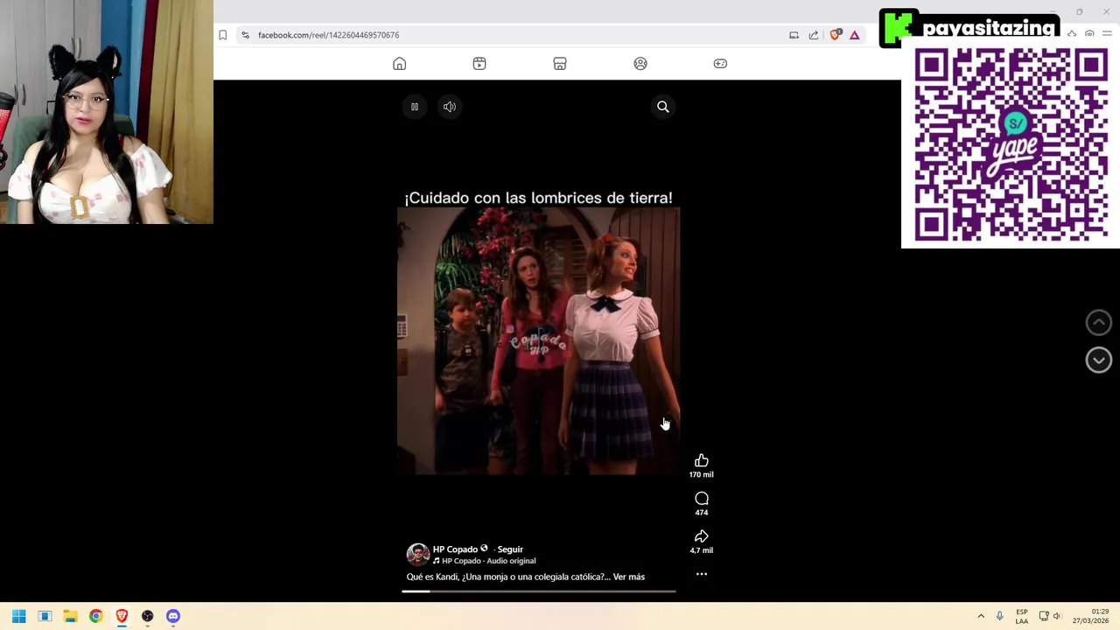Go to the Facebook Home icon
This screenshot has width=1120, height=630.
click(399, 64)
